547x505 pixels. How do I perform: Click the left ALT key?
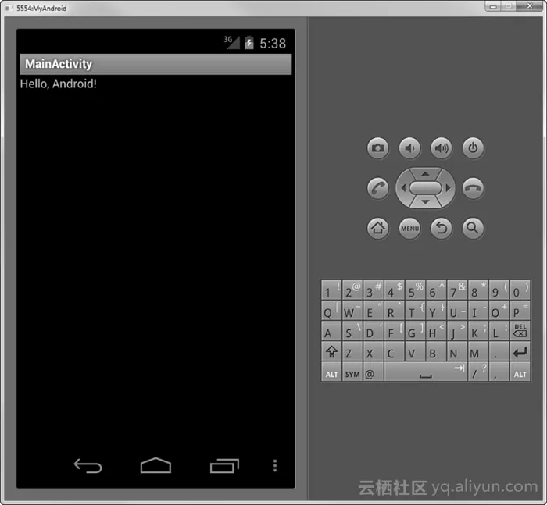(331, 372)
